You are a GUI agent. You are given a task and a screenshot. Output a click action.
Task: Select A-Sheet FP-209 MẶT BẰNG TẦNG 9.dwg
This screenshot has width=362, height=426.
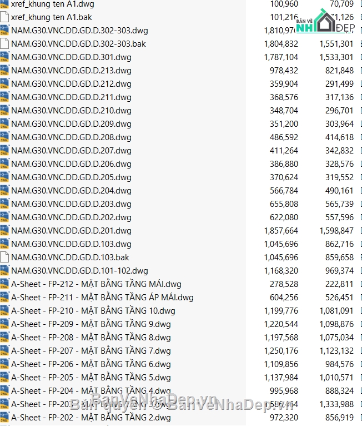point(90,324)
